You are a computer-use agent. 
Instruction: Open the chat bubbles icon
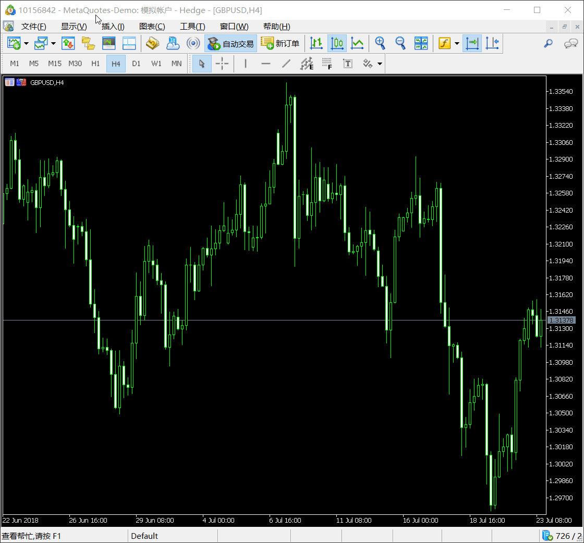click(570, 44)
